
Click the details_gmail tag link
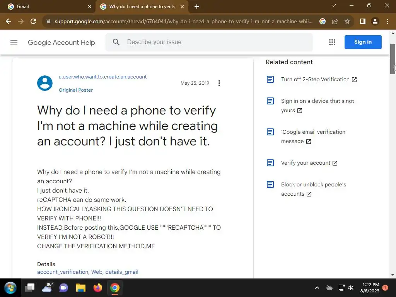pos(122,272)
